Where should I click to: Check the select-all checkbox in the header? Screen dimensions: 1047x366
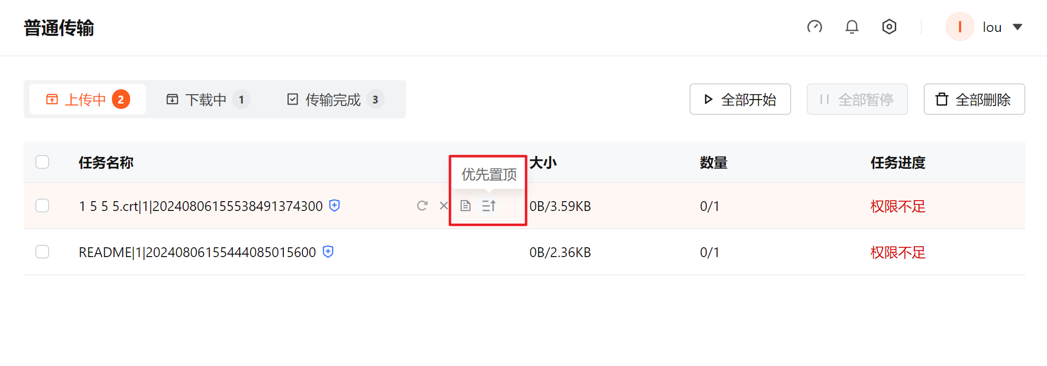click(42, 162)
